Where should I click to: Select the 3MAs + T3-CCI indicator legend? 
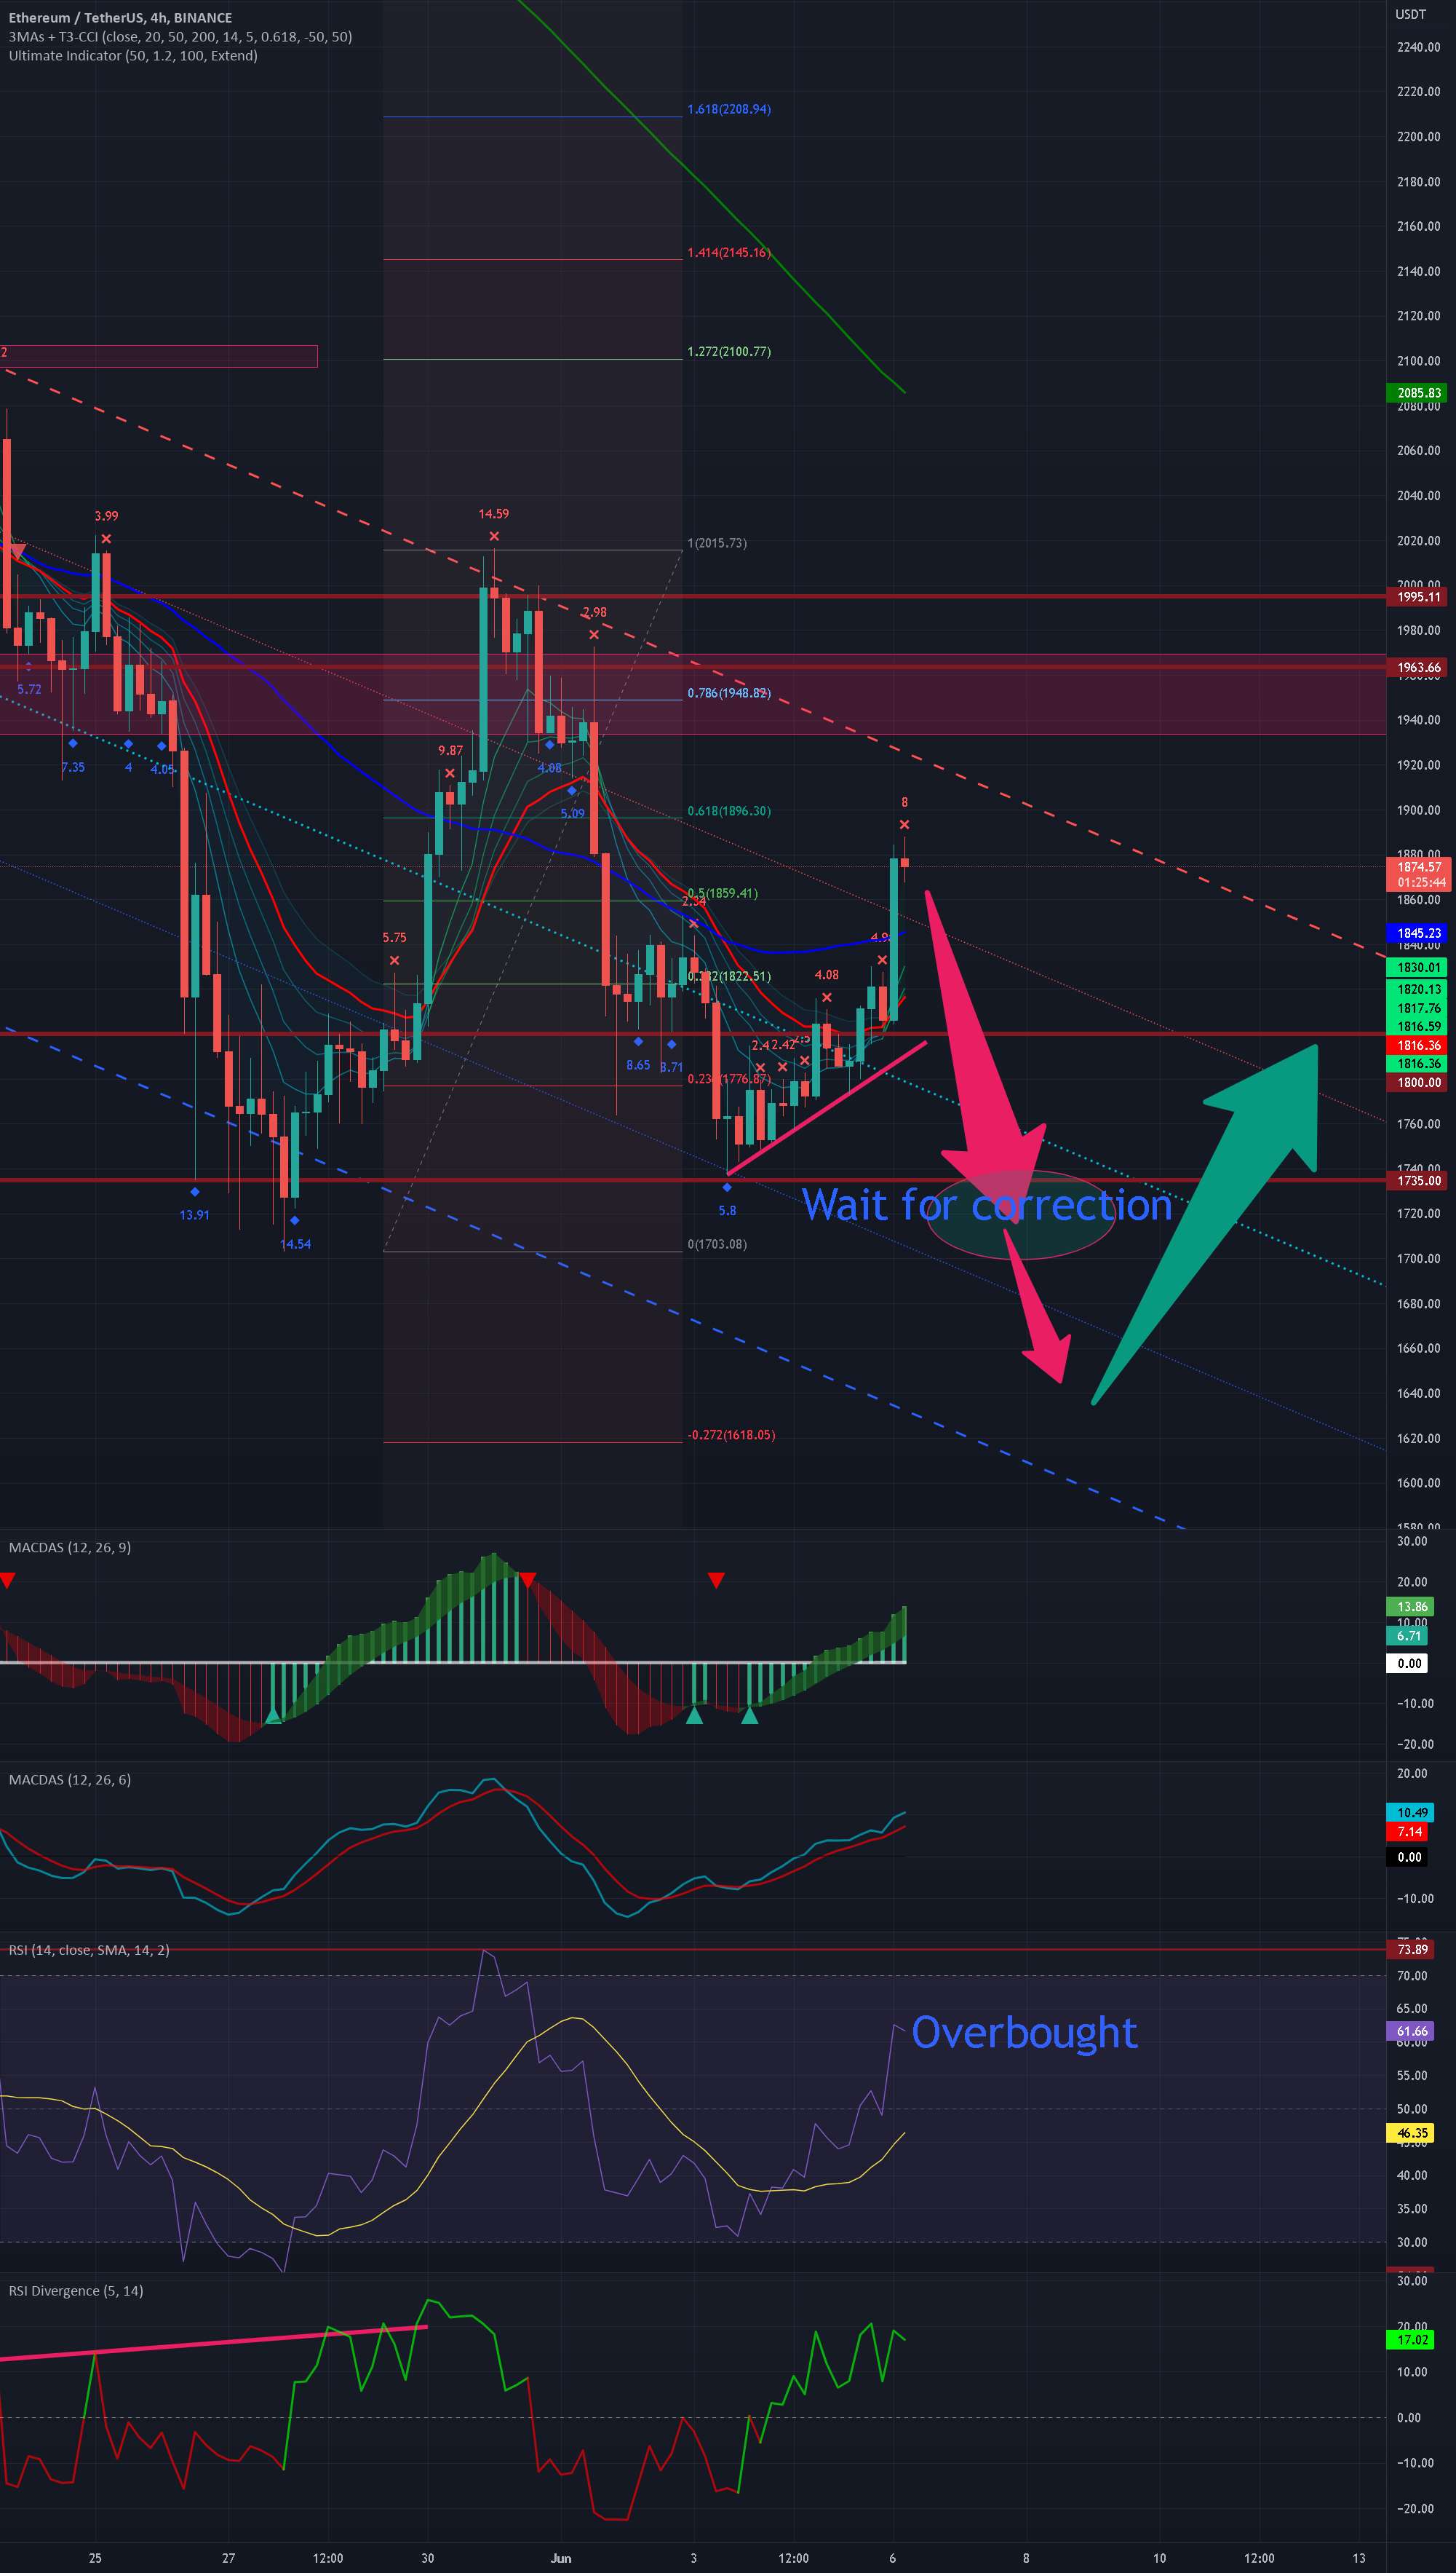pyautogui.click(x=180, y=36)
